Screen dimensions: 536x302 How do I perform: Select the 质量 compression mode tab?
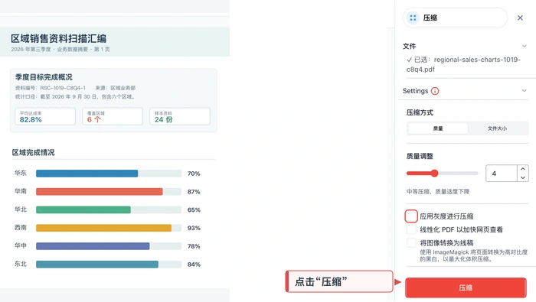pos(438,128)
